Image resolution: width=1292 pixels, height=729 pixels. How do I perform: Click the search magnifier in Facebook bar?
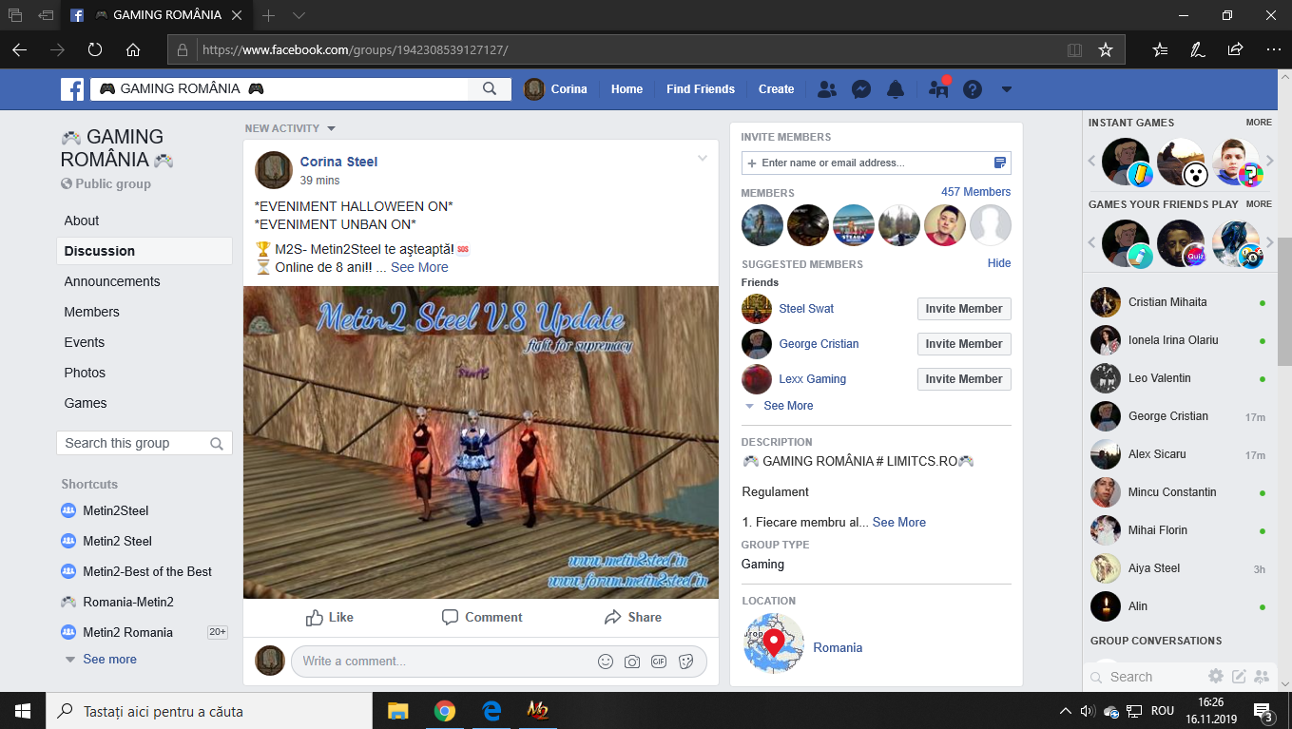[x=490, y=88]
